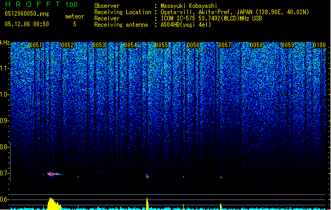Click the 0054 time marker
331x210 pixels.
[131, 45]
